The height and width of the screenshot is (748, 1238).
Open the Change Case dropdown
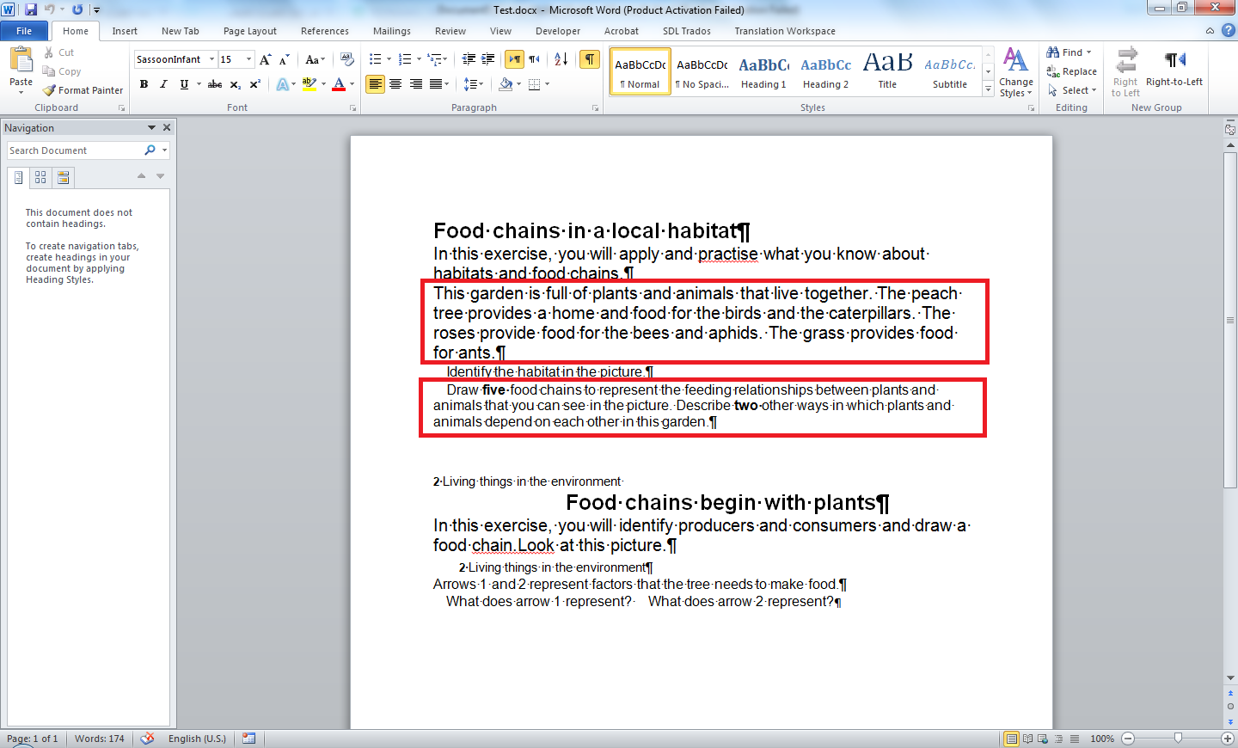click(315, 59)
